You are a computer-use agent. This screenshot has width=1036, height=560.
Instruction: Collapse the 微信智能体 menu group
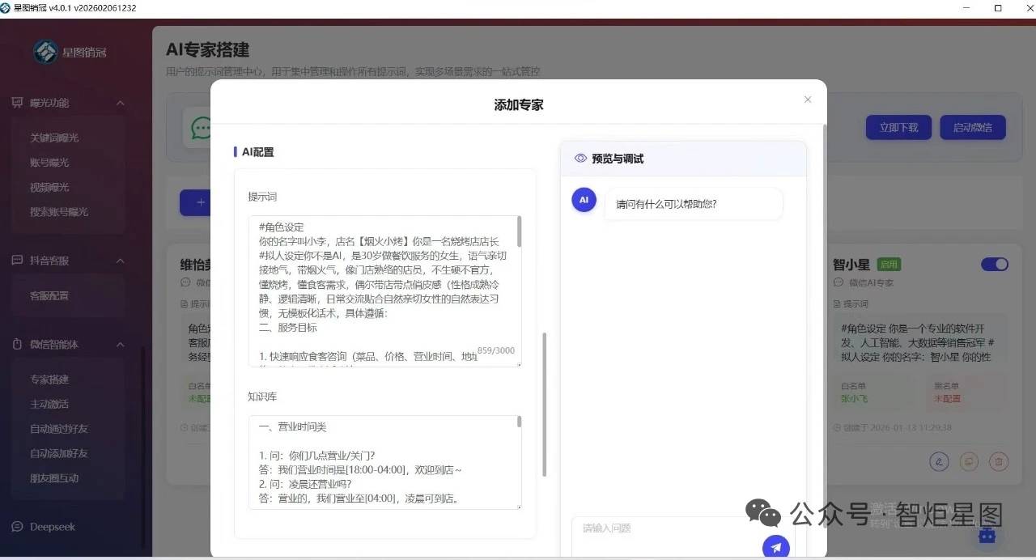point(121,344)
